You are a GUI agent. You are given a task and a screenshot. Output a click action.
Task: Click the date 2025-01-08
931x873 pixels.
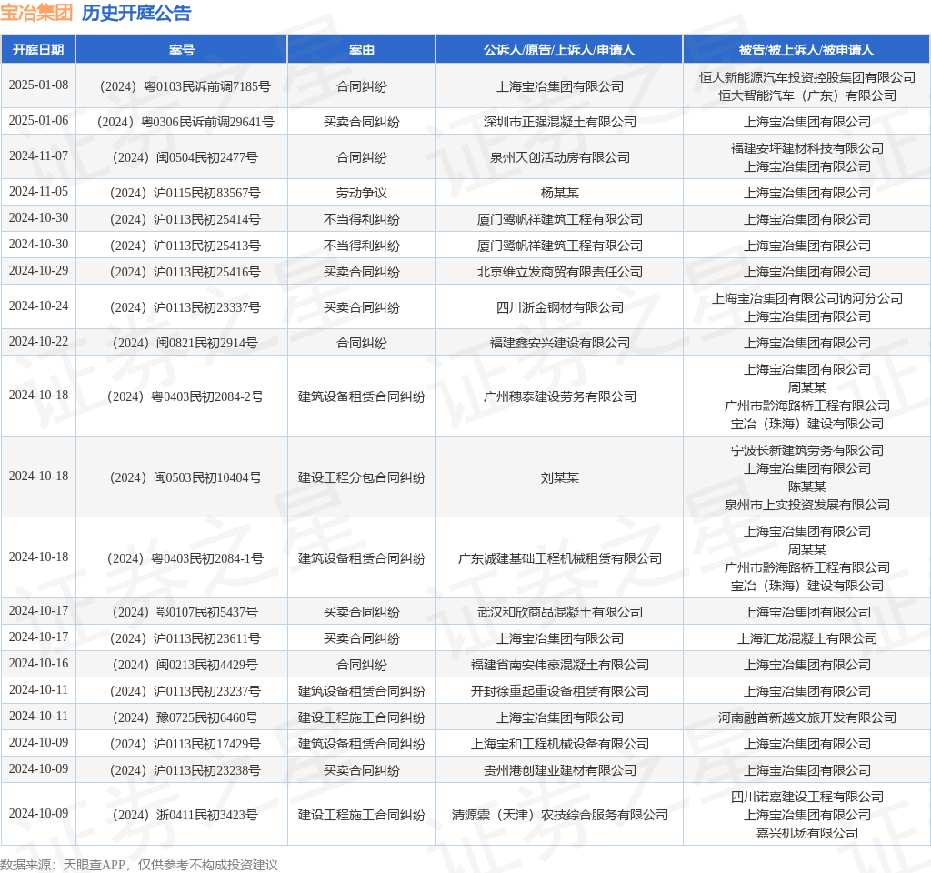(38, 85)
